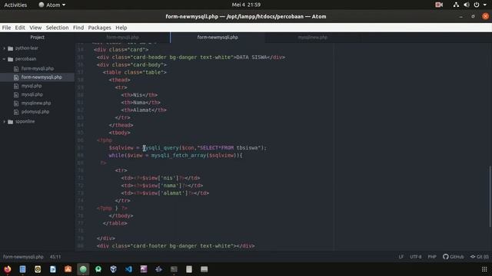The width and height of the screenshot is (492, 276).
Task: Open the system menu dropdown arrow
Action: point(485,5)
